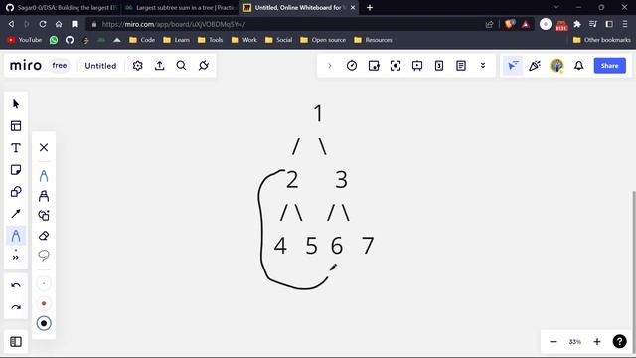Viewport: 636px width, 358px height.
Task: Switch to Largest subtree sum tab
Action: click(181, 7)
